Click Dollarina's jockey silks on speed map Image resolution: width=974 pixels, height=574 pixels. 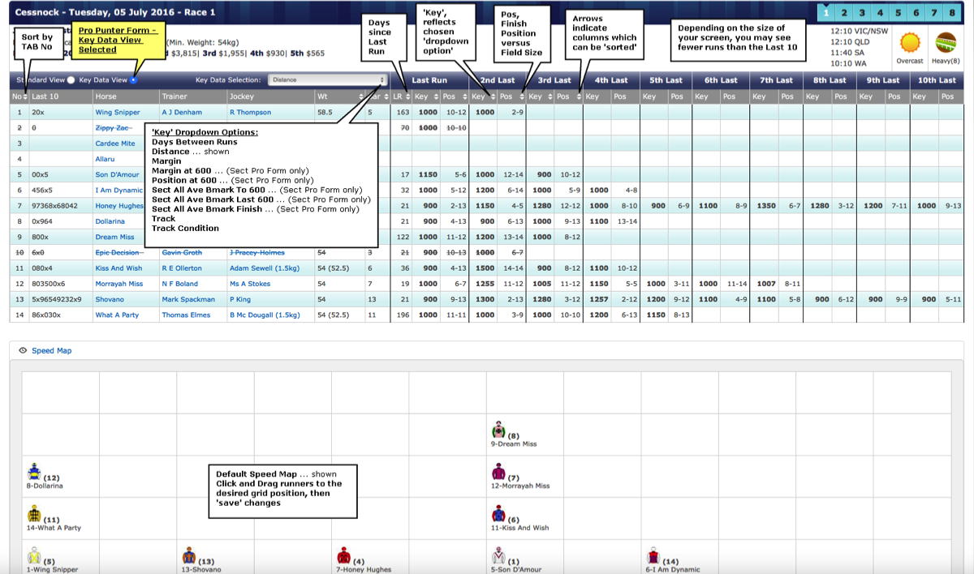pos(34,473)
